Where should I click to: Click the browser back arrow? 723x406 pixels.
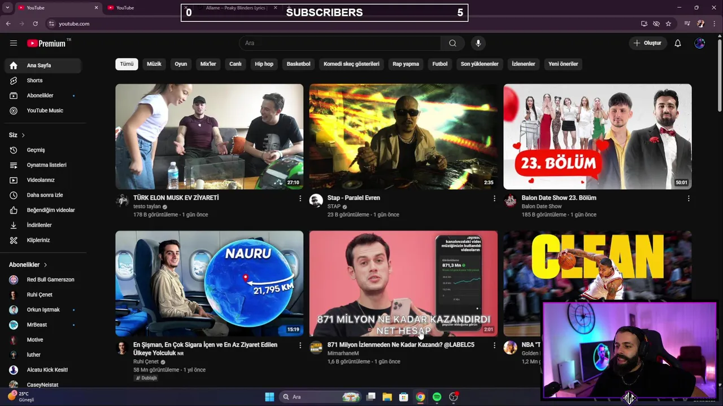pyautogui.click(x=8, y=24)
